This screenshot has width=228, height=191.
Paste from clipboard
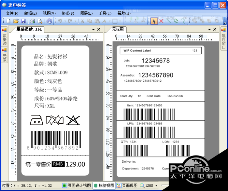97,21
